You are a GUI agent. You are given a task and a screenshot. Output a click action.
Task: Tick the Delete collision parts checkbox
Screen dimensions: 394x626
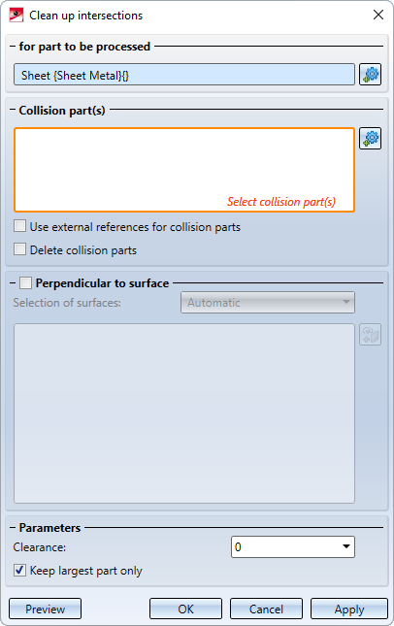pyautogui.click(x=20, y=249)
